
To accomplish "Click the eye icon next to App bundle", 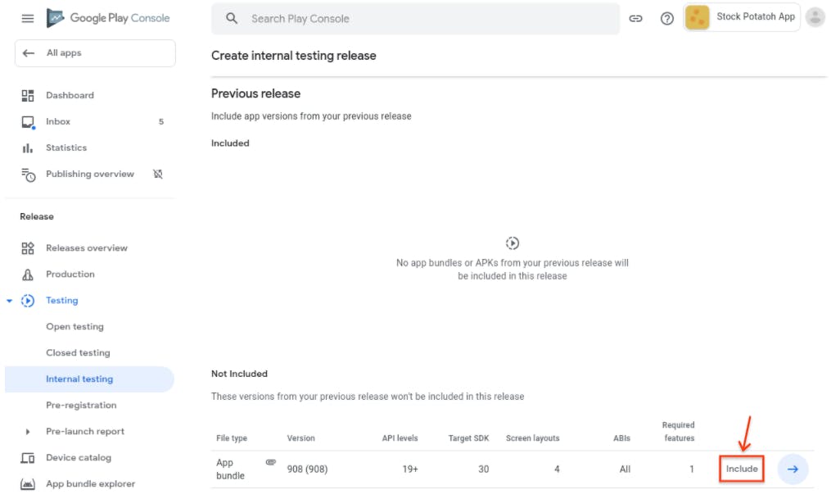I will point(270,462).
